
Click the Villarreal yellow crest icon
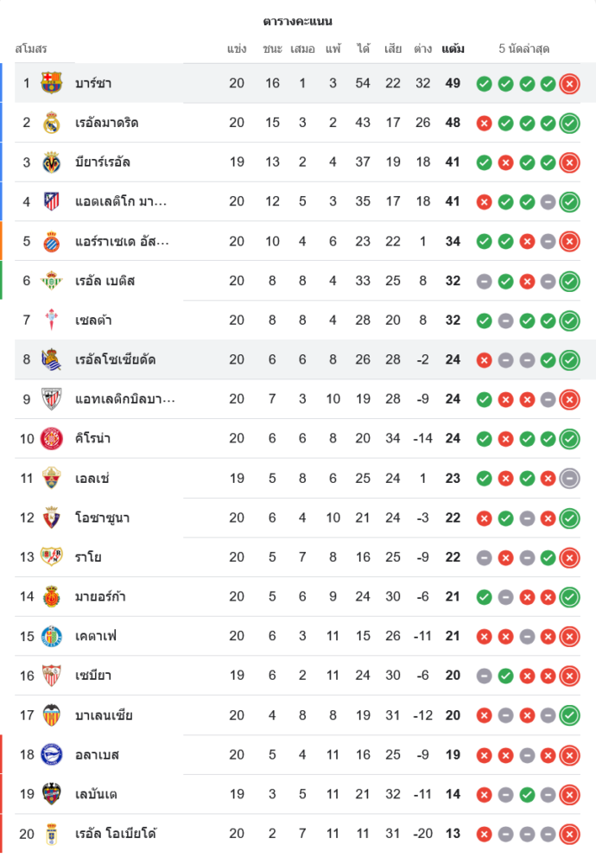[x=52, y=162]
